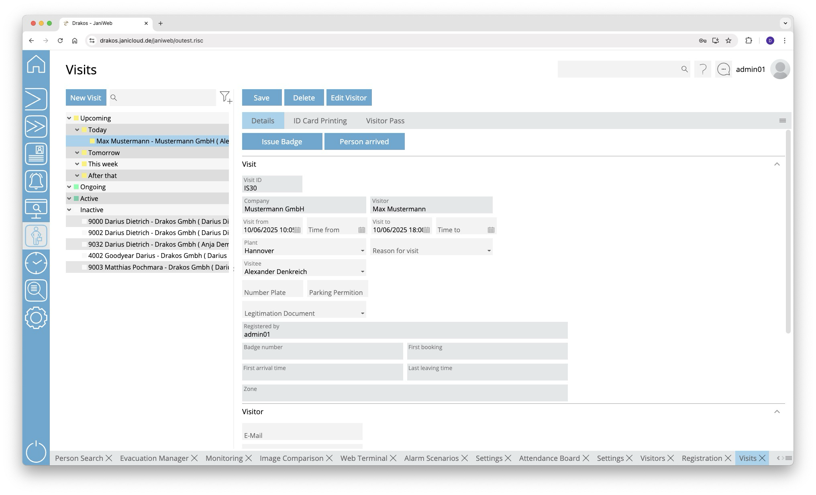Open the help question mark icon
The height and width of the screenshot is (495, 816).
pyautogui.click(x=703, y=70)
